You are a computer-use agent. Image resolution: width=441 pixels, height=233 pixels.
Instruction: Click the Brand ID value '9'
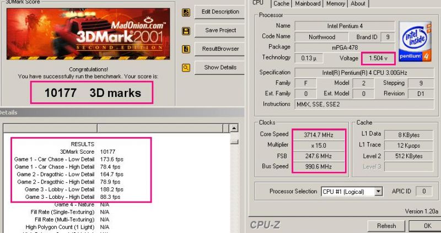click(388, 37)
